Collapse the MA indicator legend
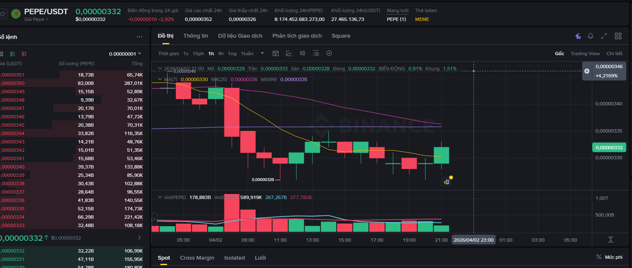 [x=159, y=79]
